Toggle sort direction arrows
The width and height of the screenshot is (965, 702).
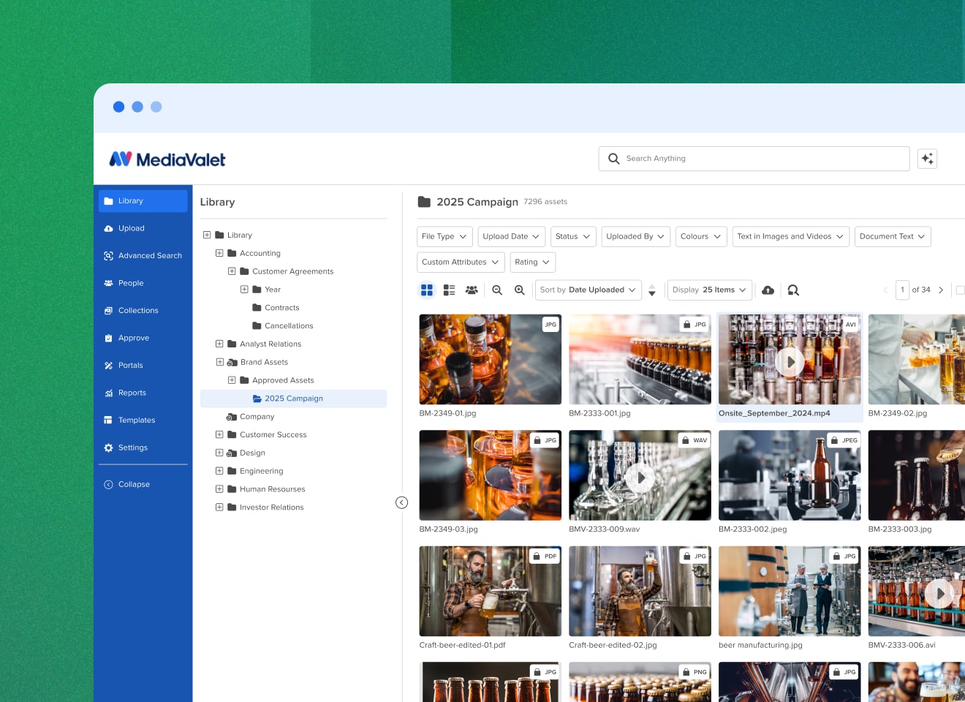pyautogui.click(x=652, y=290)
